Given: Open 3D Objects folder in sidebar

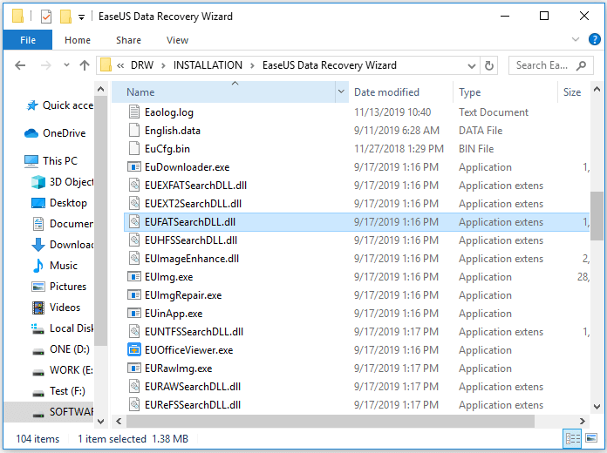Looking at the screenshot, I should (x=38, y=182).
